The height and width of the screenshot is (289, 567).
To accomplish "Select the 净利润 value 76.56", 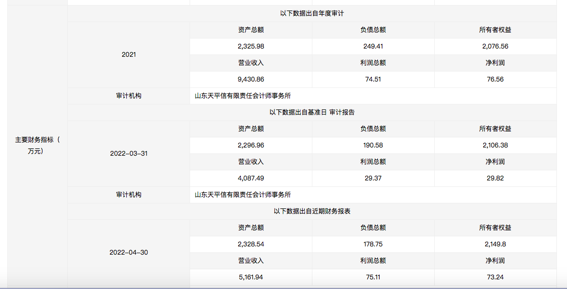I will coord(495,79).
